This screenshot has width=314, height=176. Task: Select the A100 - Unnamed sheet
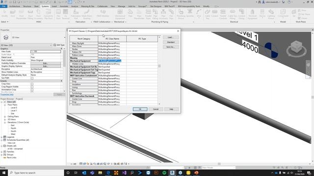[x=15, y=149]
